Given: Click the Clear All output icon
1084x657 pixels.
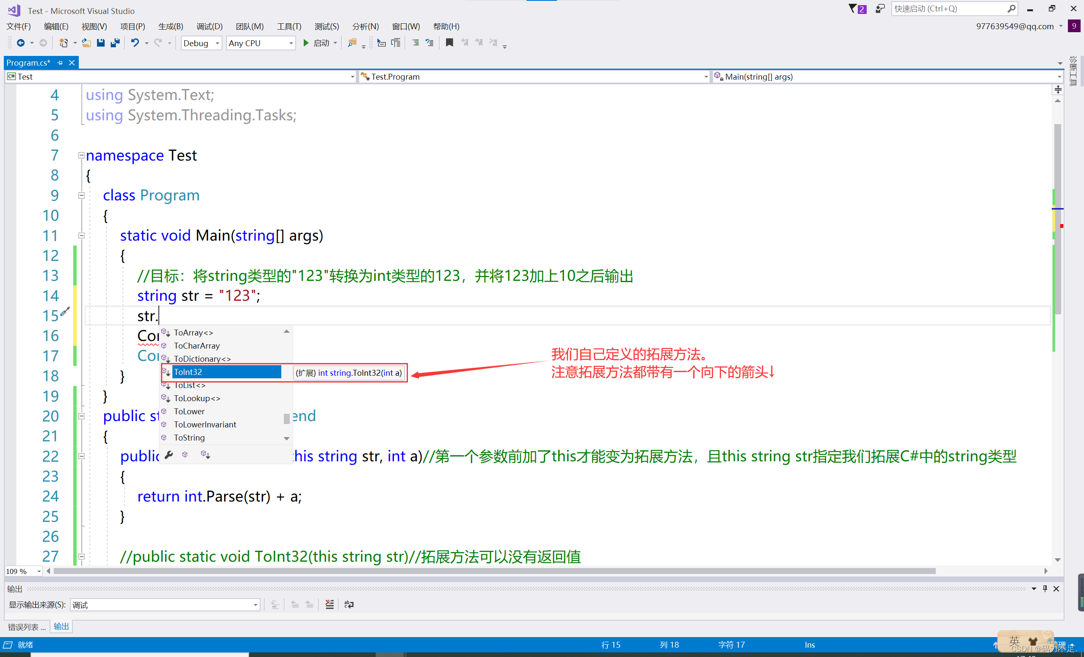Looking at the screenshot, I should pos(330,604).
